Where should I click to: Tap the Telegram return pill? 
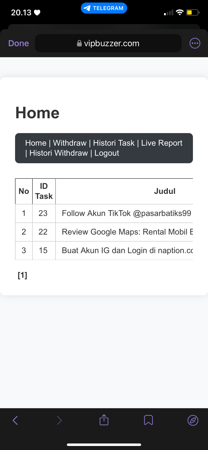click(x=104, y=8)
